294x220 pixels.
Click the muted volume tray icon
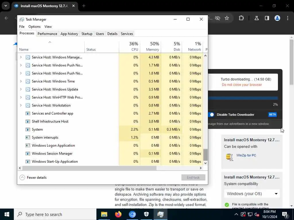[x=256, y=214]
